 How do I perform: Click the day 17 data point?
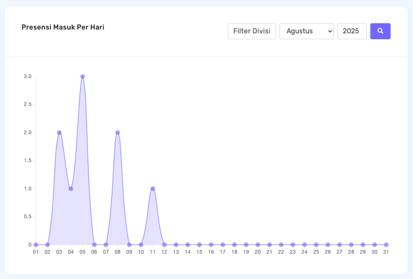point(223,245)
